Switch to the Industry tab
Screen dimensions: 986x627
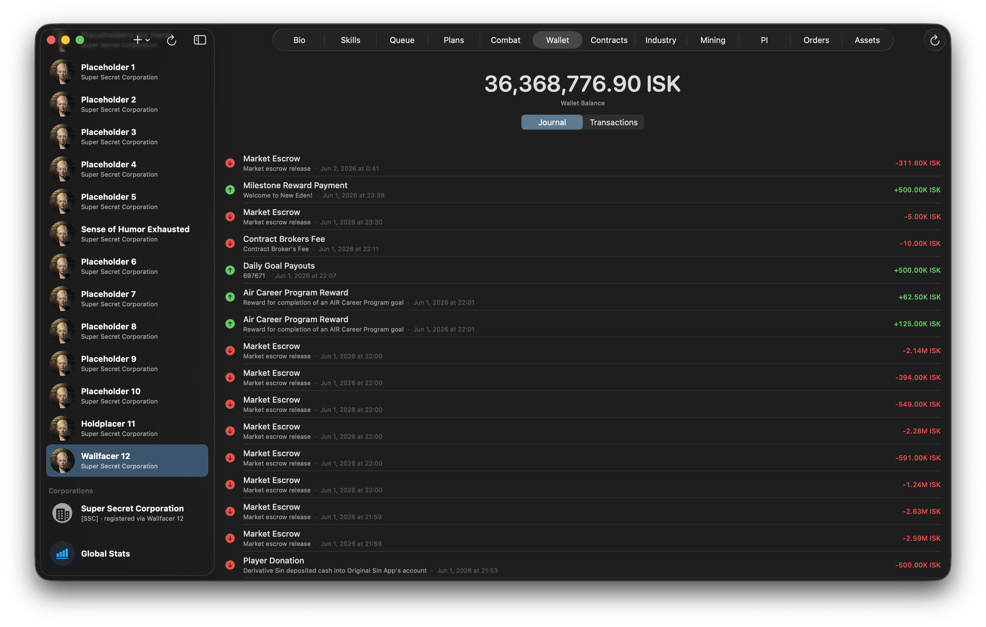[x=660, y=40]
